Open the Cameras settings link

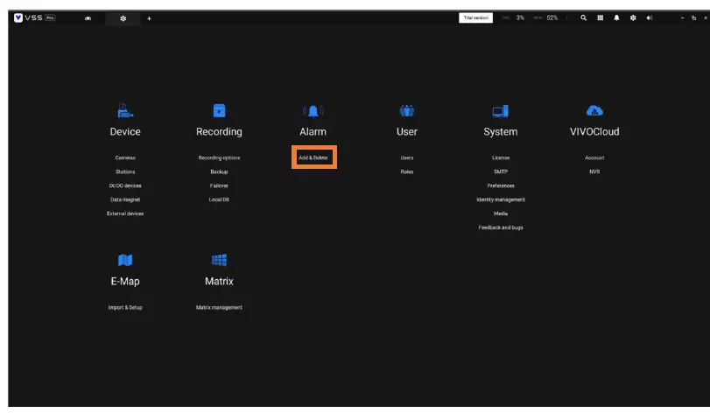tap(125, 157)
